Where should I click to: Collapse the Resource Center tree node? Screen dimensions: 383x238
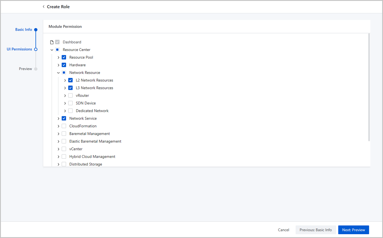[x=52, y=50]
